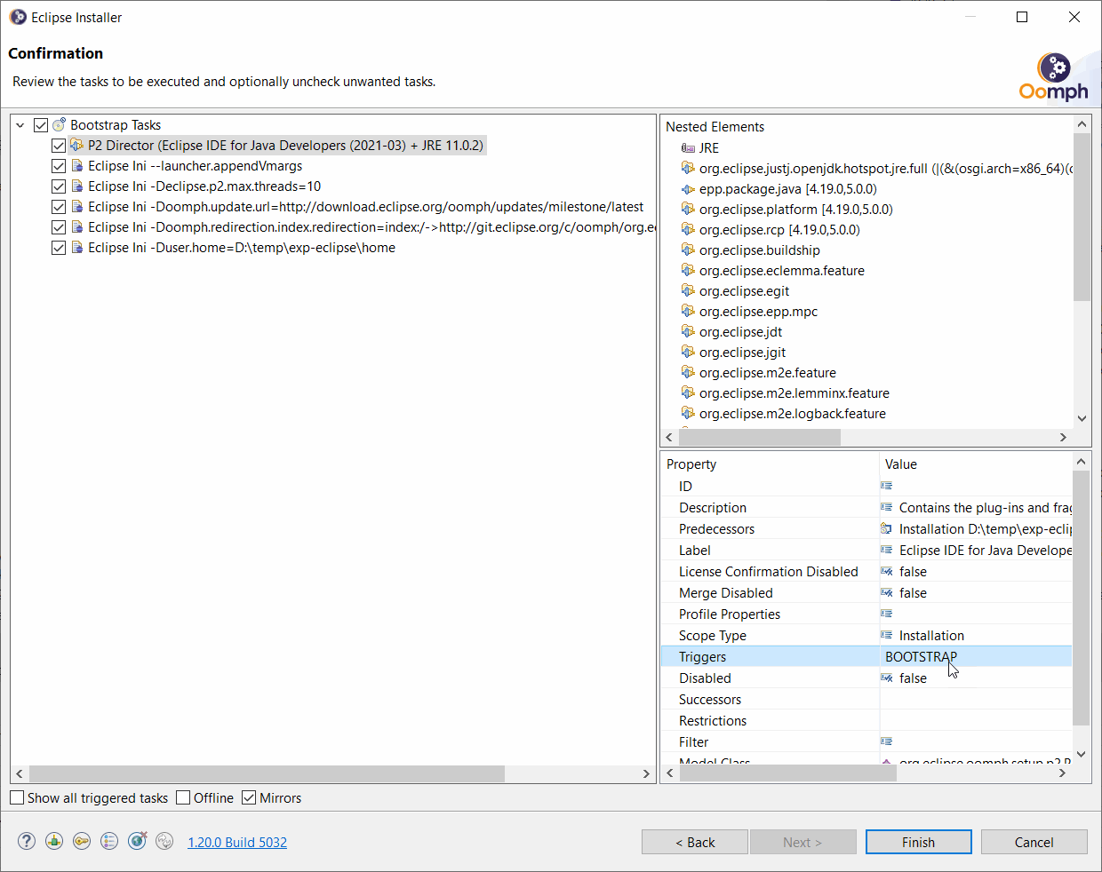Select the Profile Properties row

click(866, 614)
